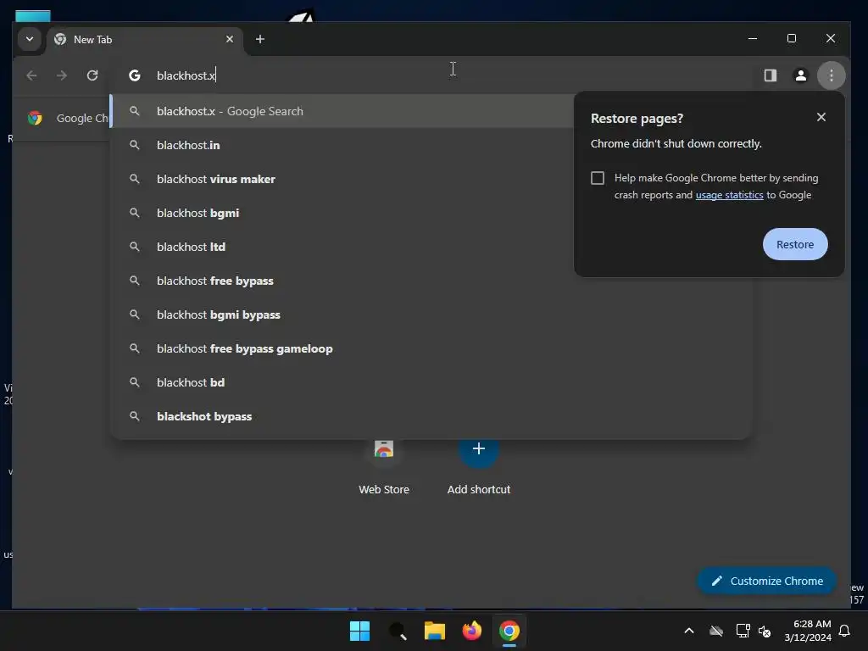
Task: Select suggestion blackshot bypass
Action: tap(431, 416)
